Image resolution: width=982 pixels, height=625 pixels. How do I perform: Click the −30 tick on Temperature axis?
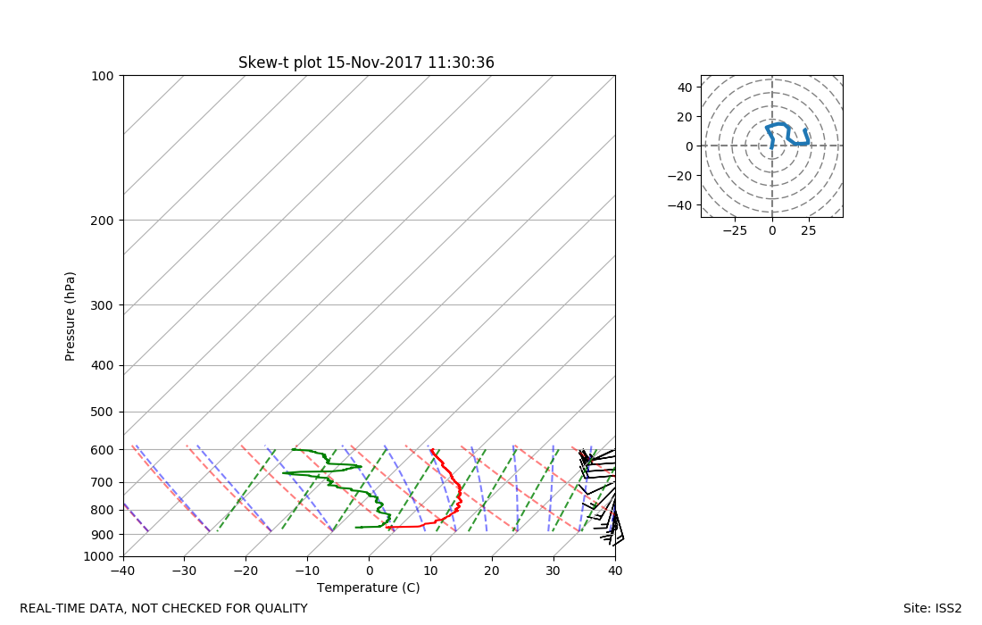(x=185, y=571)
